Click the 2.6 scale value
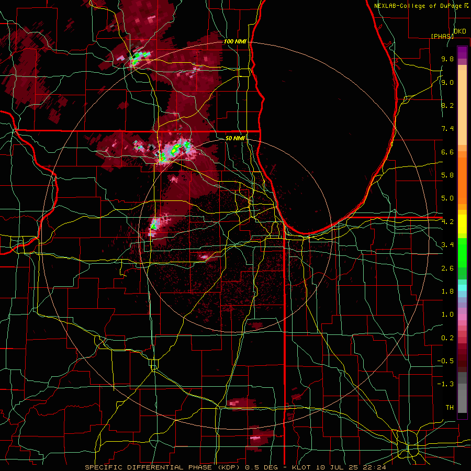This screenshot has width=471, height=471. 447,268
